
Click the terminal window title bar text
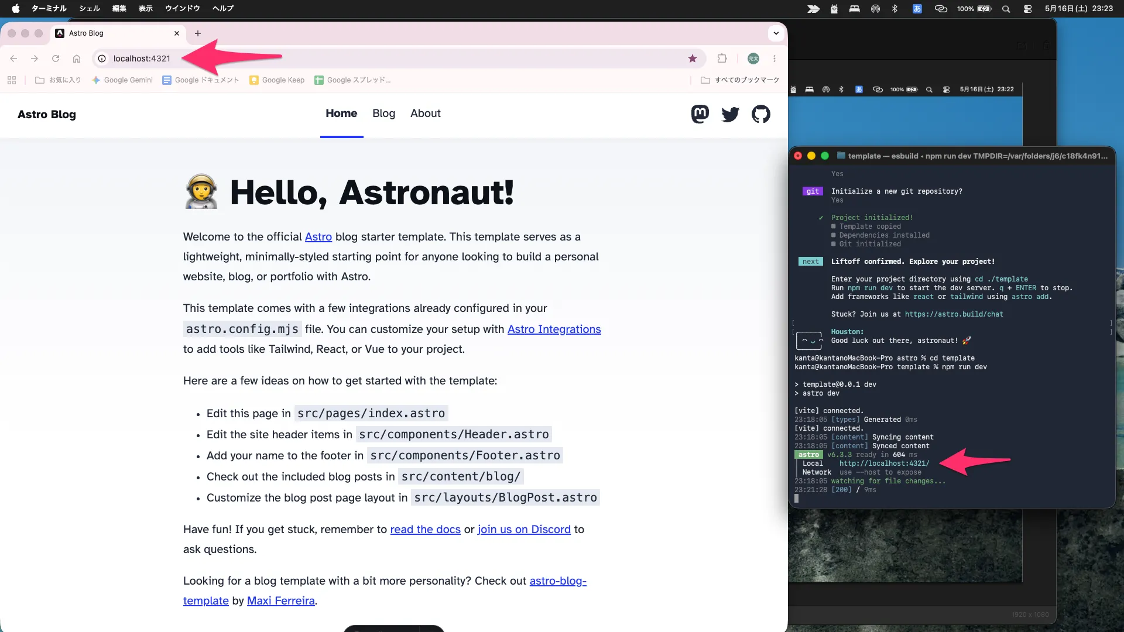(x=978, y=156)
